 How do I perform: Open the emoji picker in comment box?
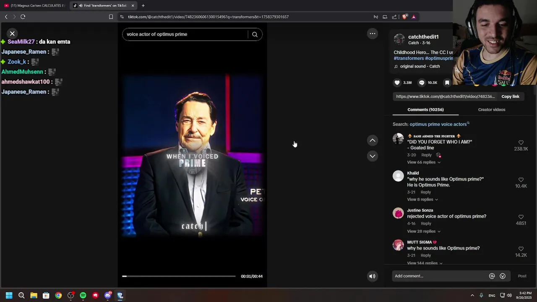pos(503,276)
